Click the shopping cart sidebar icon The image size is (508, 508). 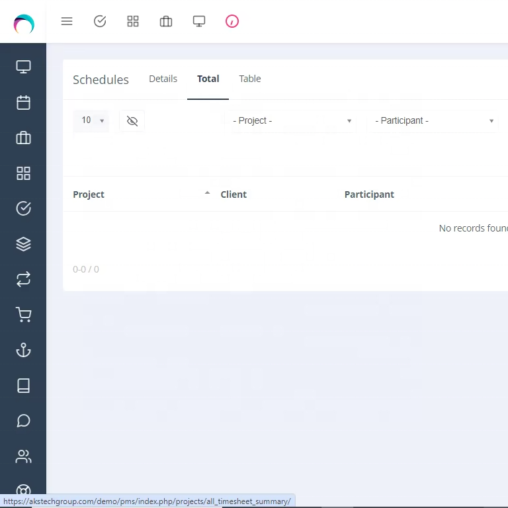tap(23, 315)
